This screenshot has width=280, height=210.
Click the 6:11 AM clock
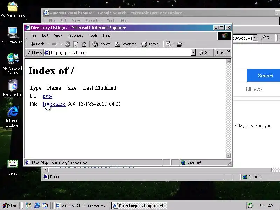tap(266, 206)
